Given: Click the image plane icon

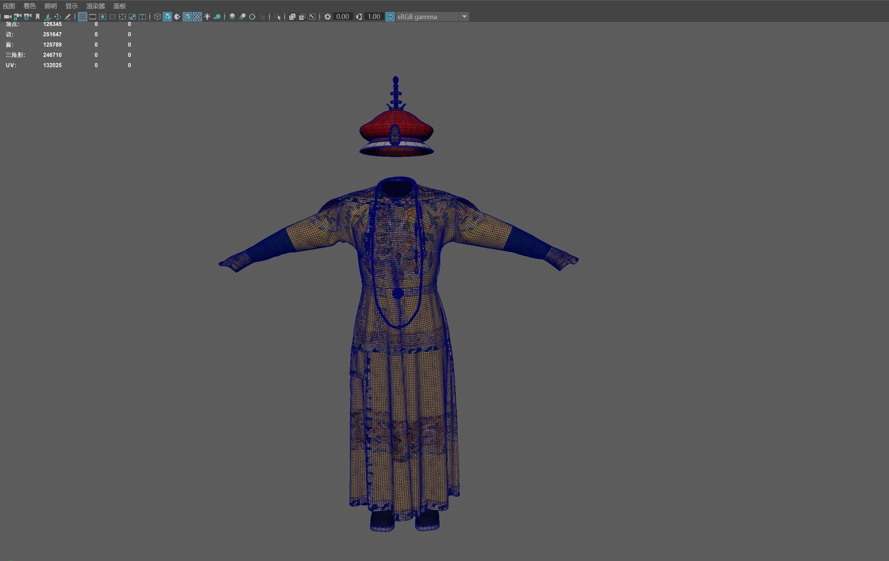Looking at the screenshot, I should click(47, 17).
